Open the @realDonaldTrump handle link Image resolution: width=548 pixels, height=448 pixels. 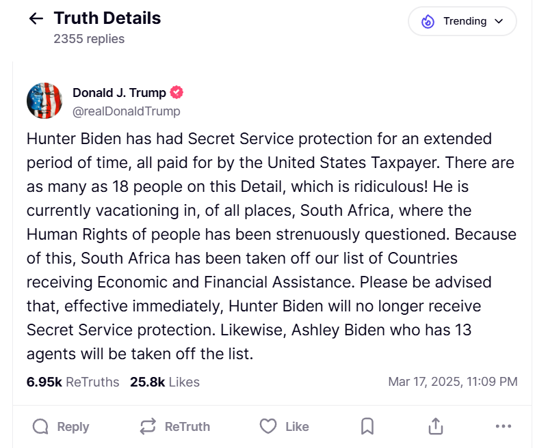pyautogui.click(x=127, y=111)
